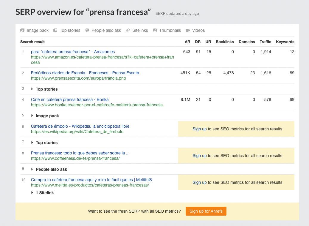Click the 1,914 traffic value
This screenshot has width=309, height=226.
[x=266, y=52]
